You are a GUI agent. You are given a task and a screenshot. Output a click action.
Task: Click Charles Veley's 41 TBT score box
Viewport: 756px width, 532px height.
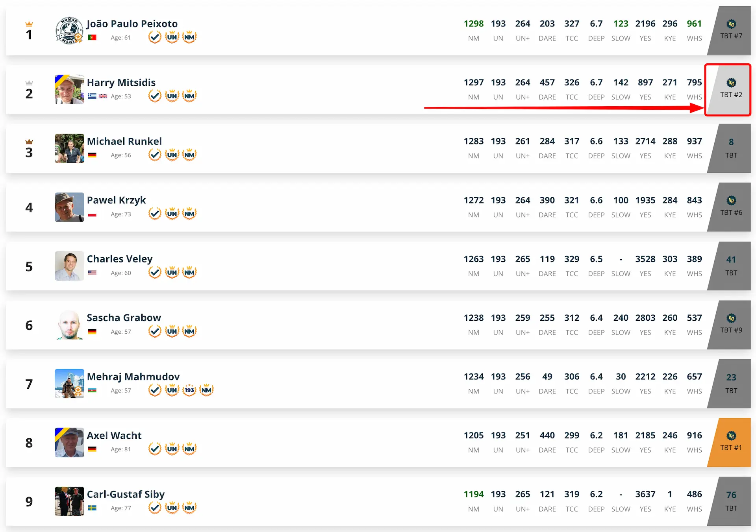click(x=731, y=266)
